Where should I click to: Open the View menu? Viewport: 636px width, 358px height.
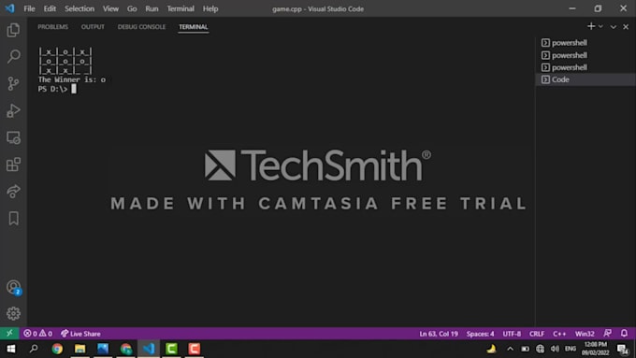[x=110, y=8]
